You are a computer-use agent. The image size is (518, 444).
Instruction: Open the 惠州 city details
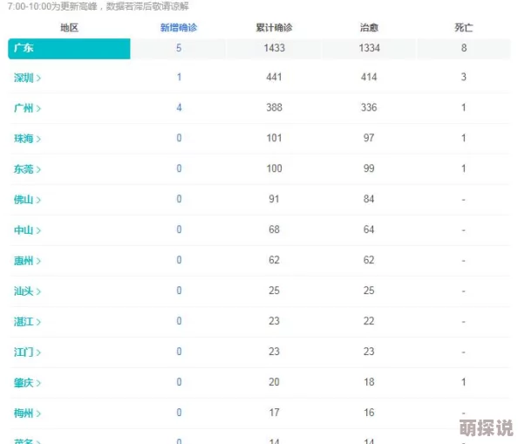click(27, 261)
